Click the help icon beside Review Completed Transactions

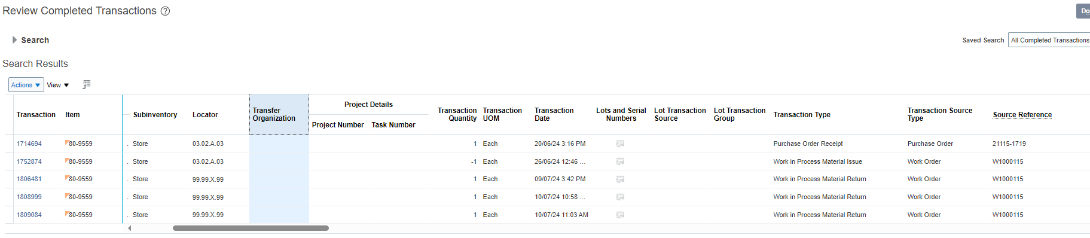165,11
